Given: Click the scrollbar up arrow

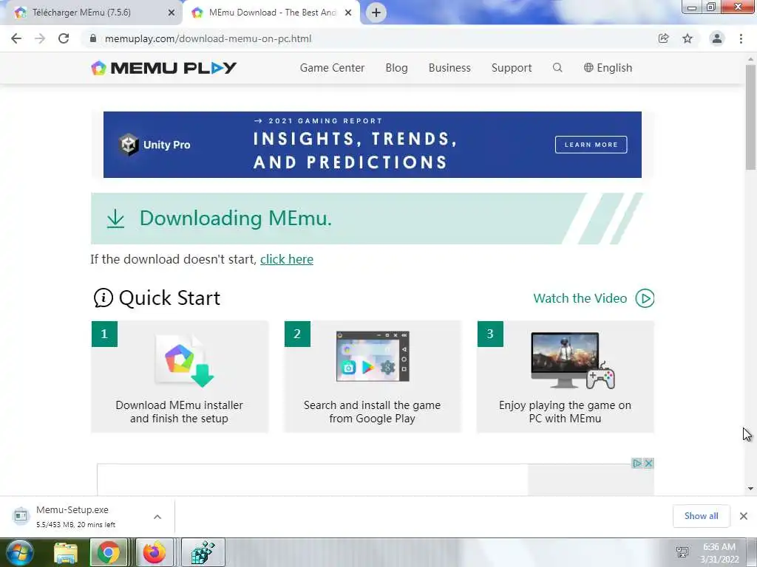Looking at the screenshot, I should [x=750, y=59].
